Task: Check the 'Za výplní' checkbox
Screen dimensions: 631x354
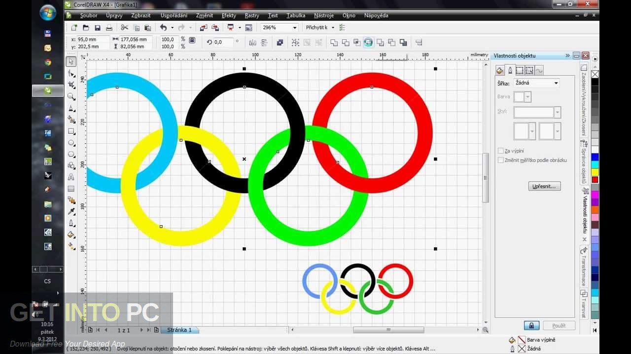Action: point(501,151)
